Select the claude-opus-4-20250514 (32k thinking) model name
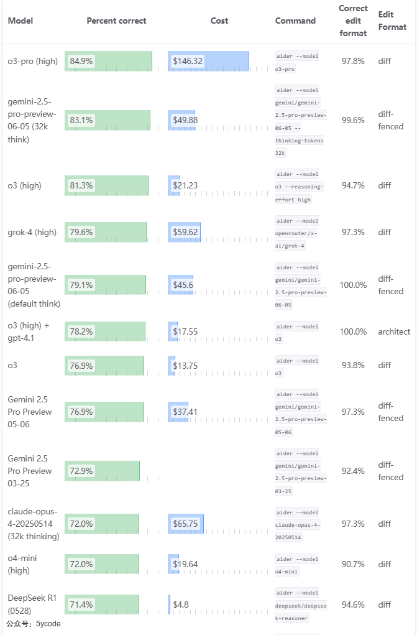Viewport: 417px width, 635px height. (x=34, y=524)
